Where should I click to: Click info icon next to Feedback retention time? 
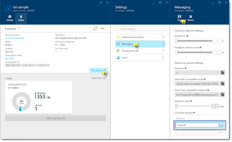(200, 47)
